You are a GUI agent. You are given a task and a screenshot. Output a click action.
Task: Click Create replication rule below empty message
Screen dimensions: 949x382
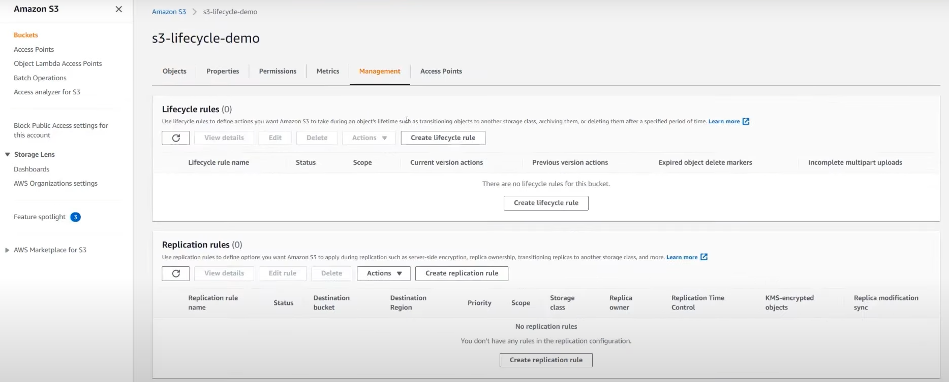546,360
